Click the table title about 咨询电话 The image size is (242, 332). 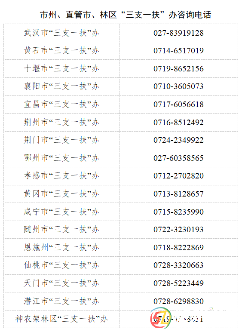[x=126, y=15]
